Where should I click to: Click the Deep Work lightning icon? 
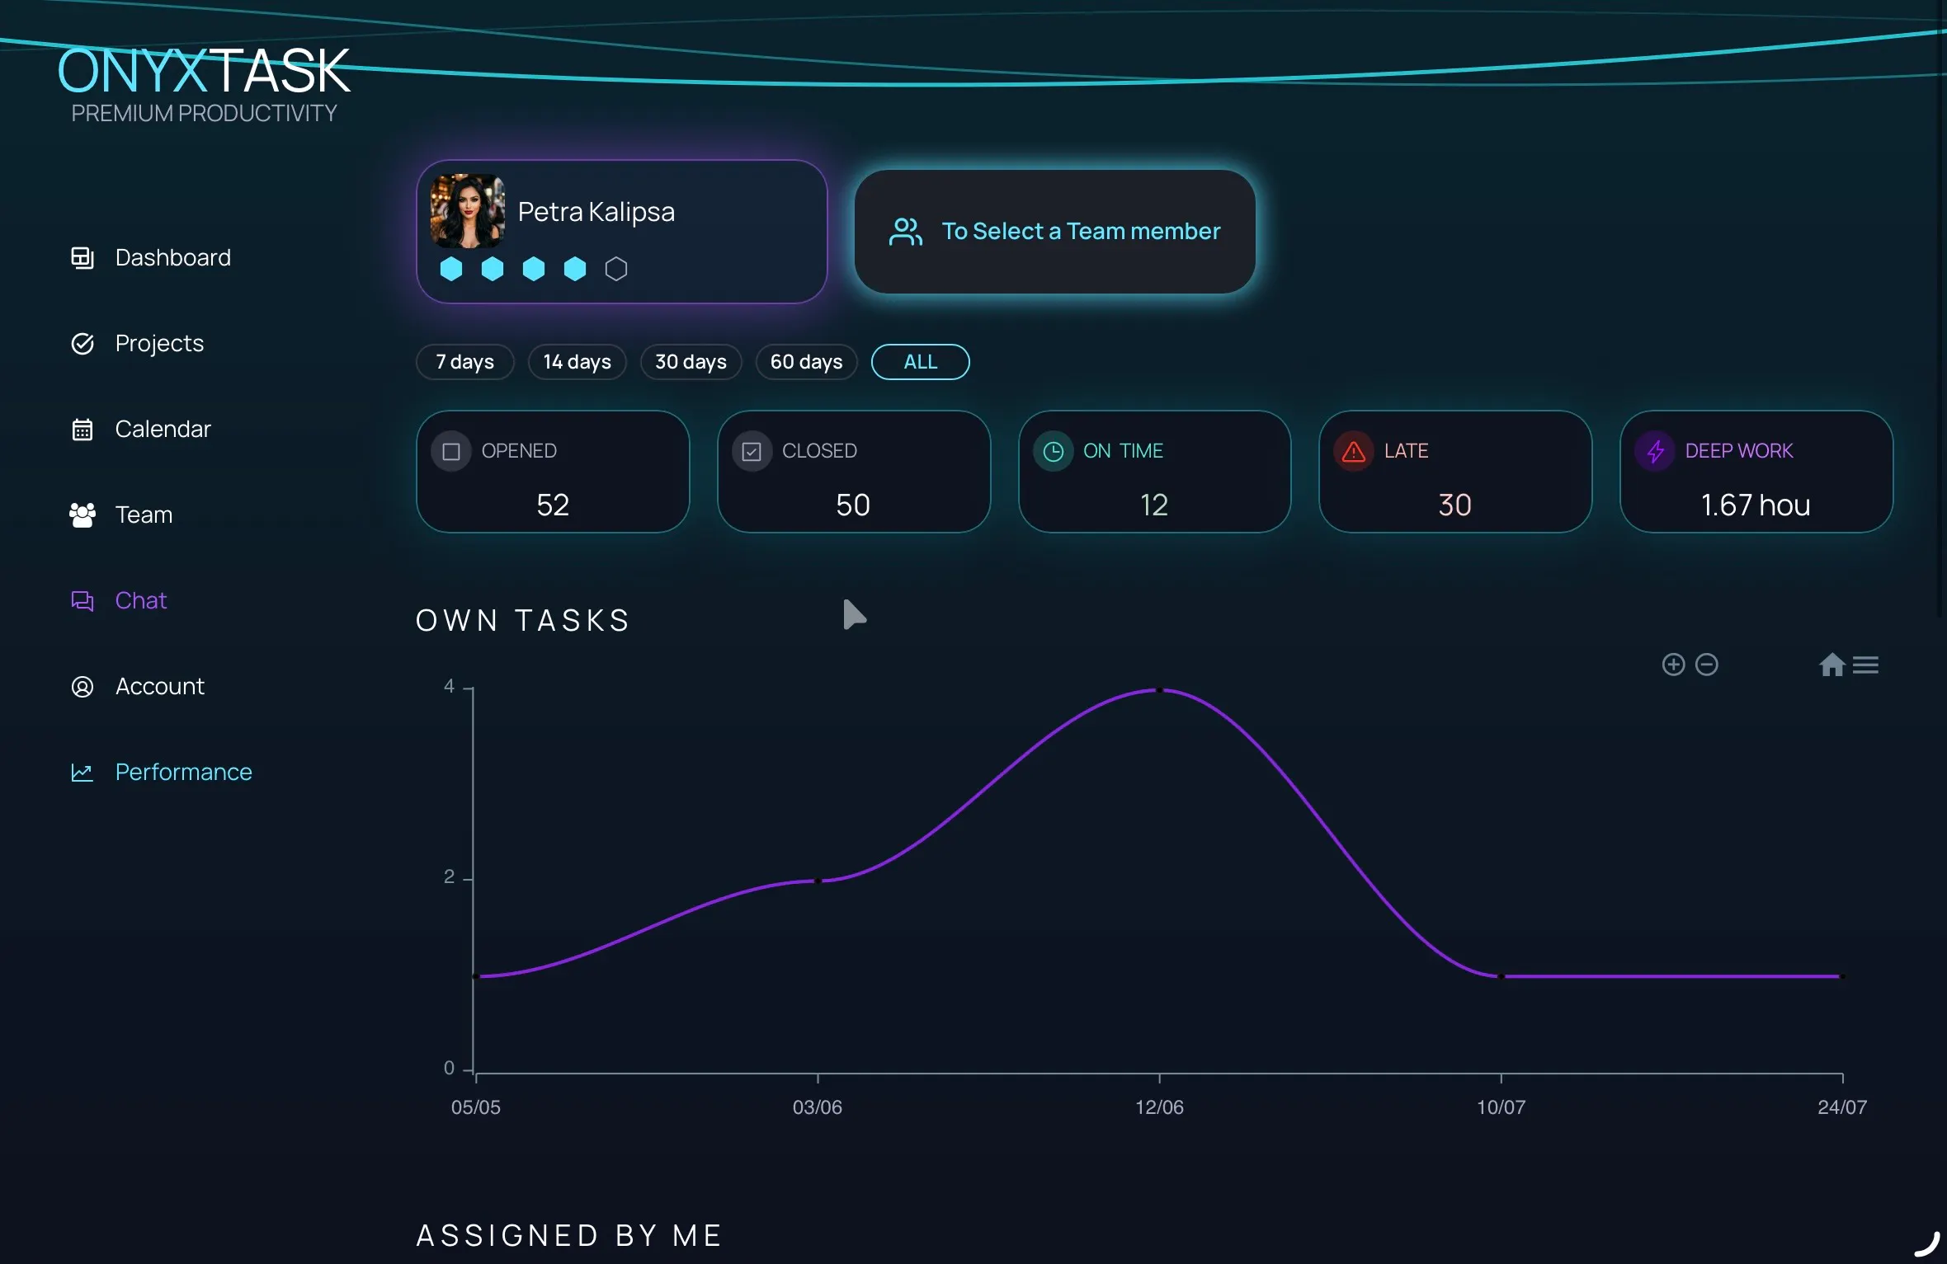(1655, 452)
